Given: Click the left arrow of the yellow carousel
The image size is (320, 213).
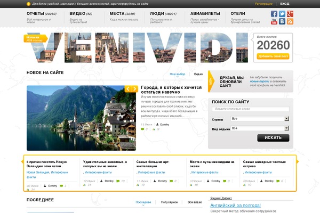Looking at the screenshot, I should [x=22, y=161].
